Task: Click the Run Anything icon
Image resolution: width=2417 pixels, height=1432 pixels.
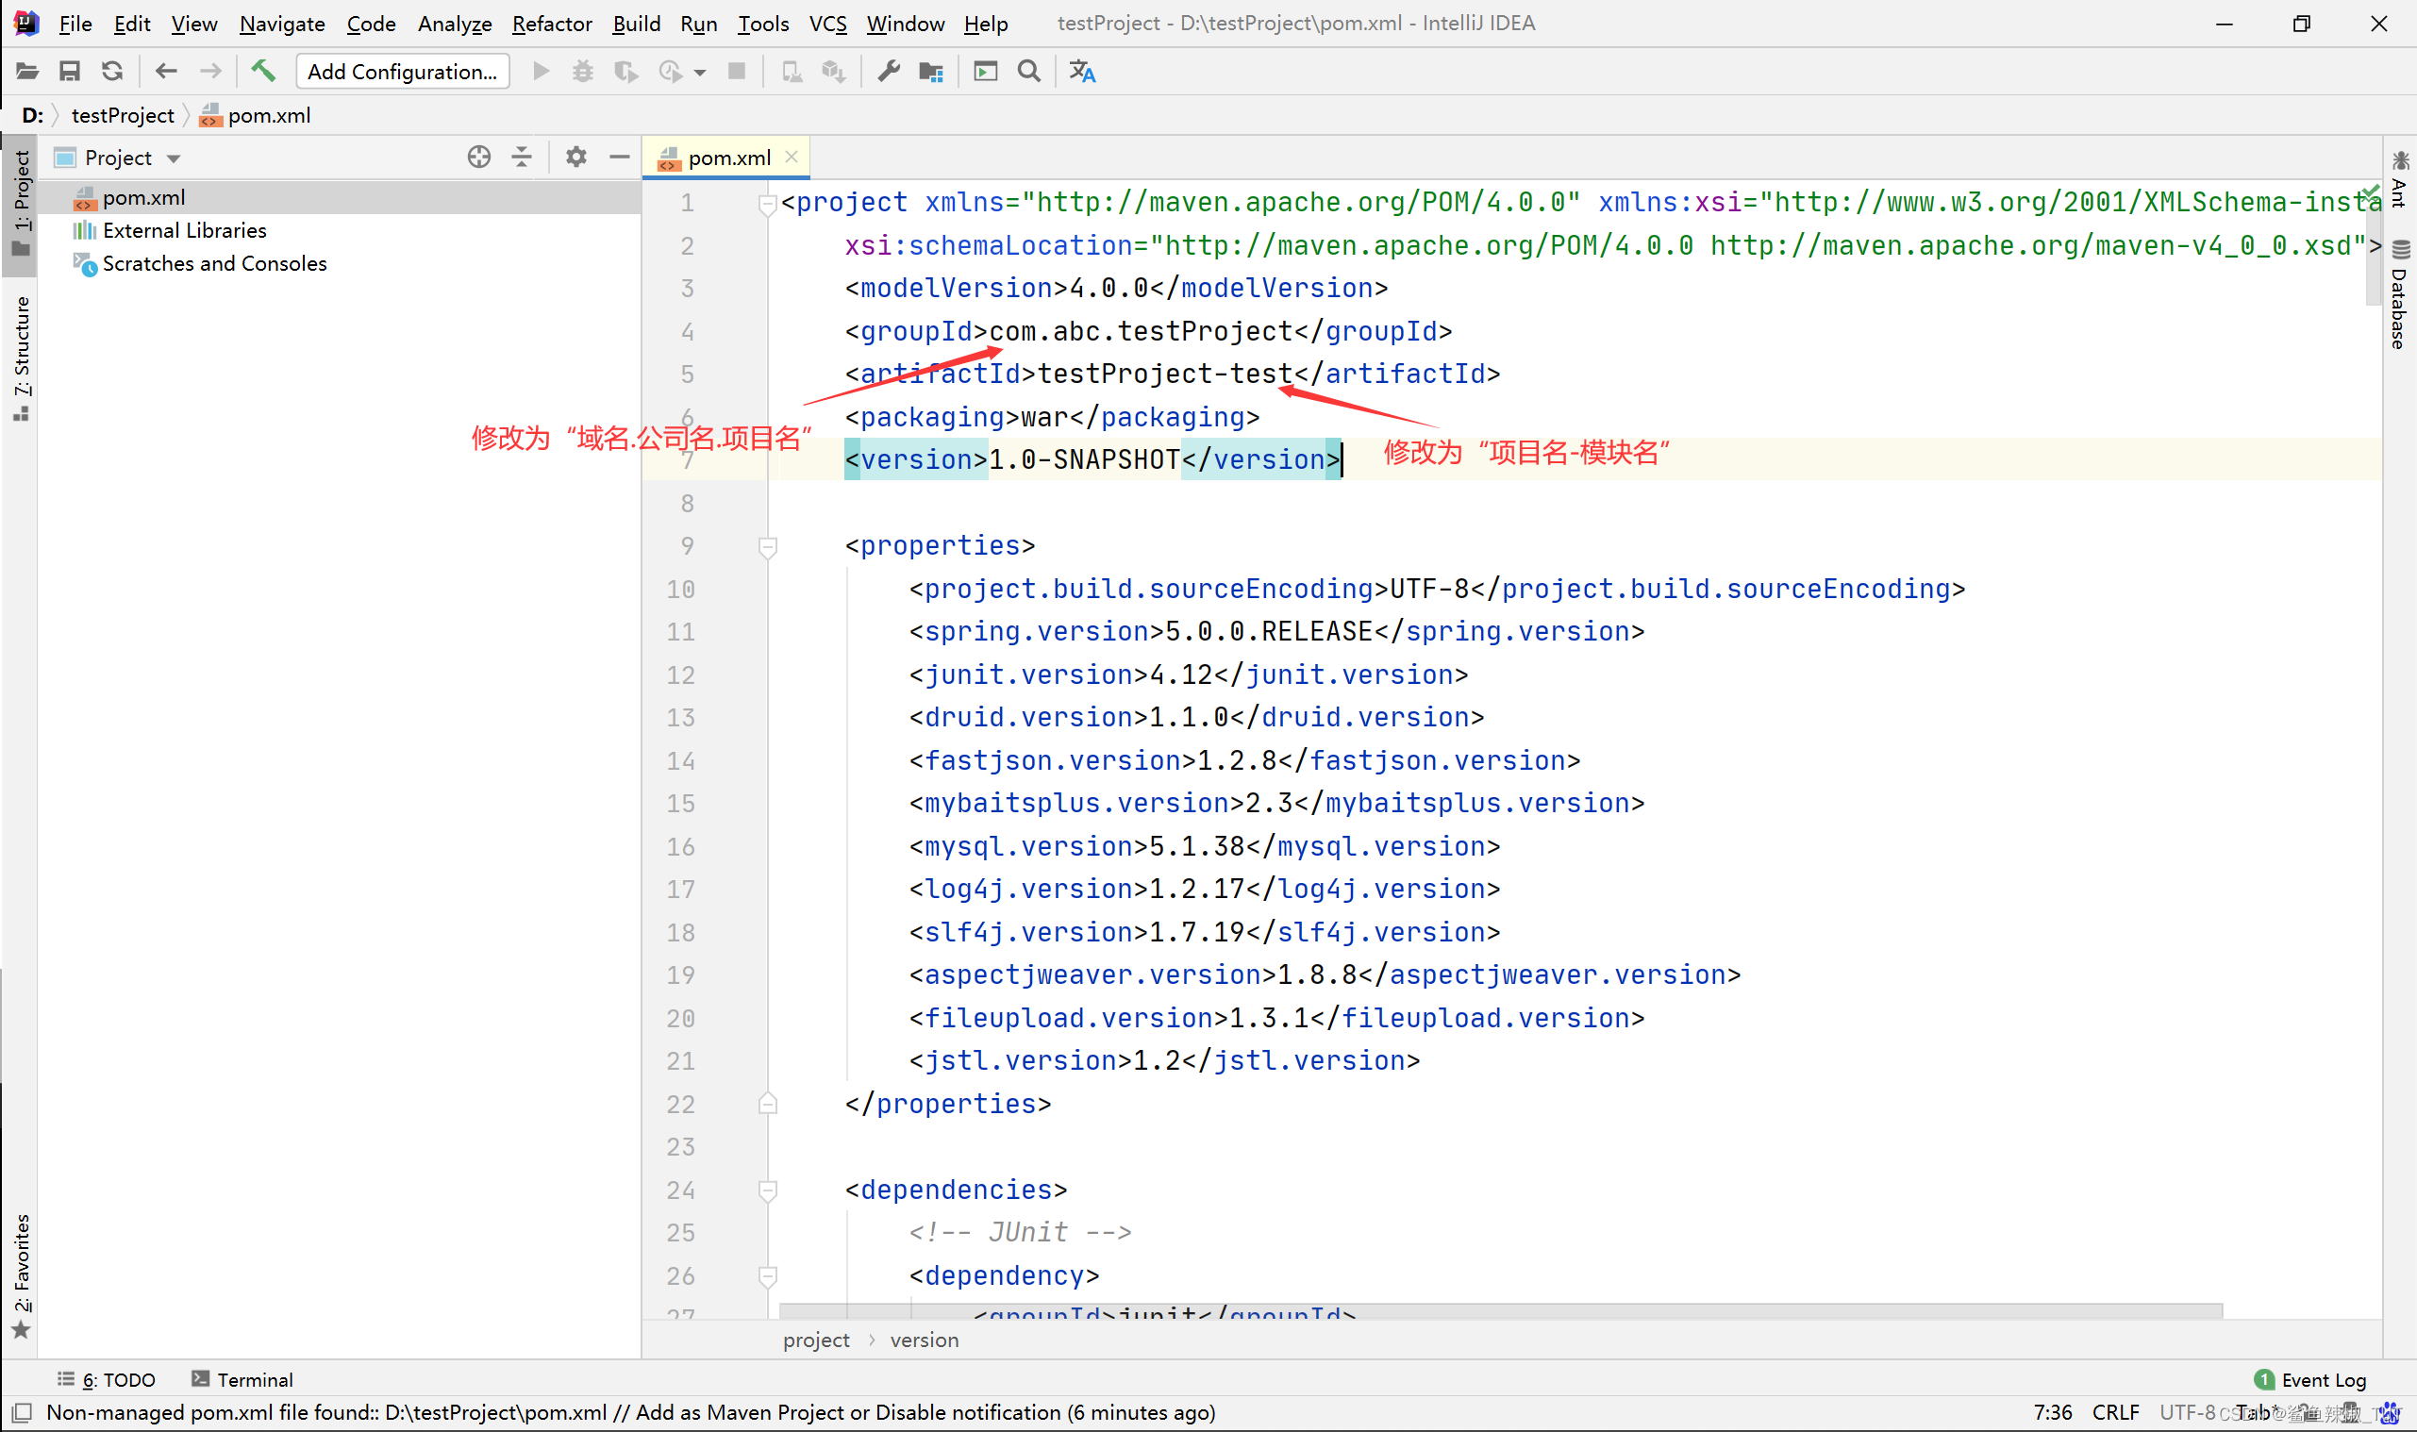Action: 985,72
